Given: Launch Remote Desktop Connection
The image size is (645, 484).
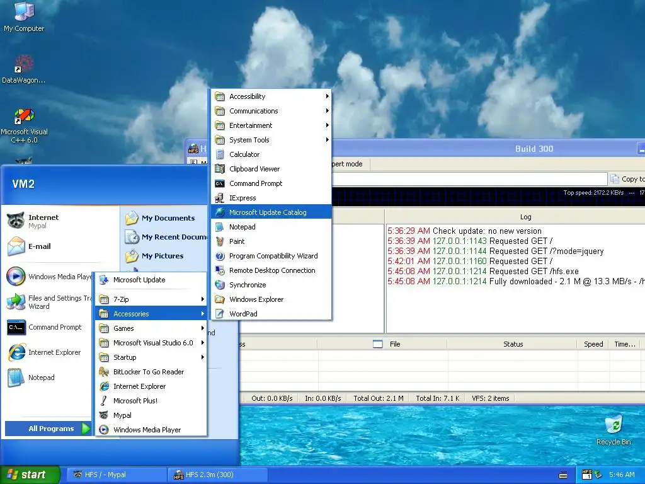Looking at the screenshot, I should point(271,270).
